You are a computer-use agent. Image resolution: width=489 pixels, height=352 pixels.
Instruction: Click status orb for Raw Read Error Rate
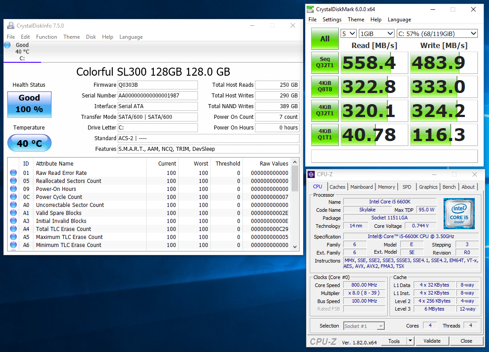coord(13,173)
